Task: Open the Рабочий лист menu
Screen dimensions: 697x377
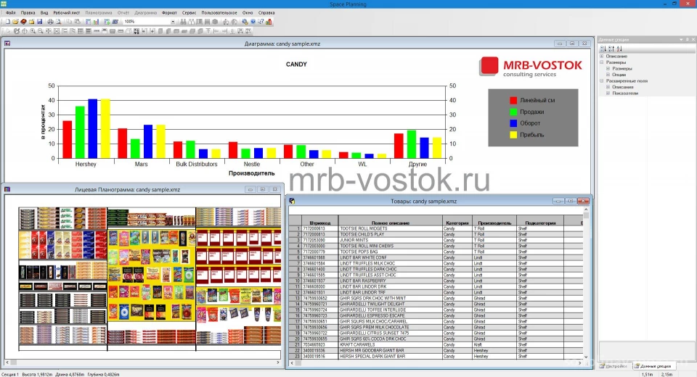Action: point(67,13)
